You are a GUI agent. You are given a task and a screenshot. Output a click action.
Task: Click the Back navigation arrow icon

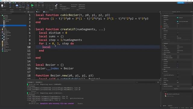(10, 5)
